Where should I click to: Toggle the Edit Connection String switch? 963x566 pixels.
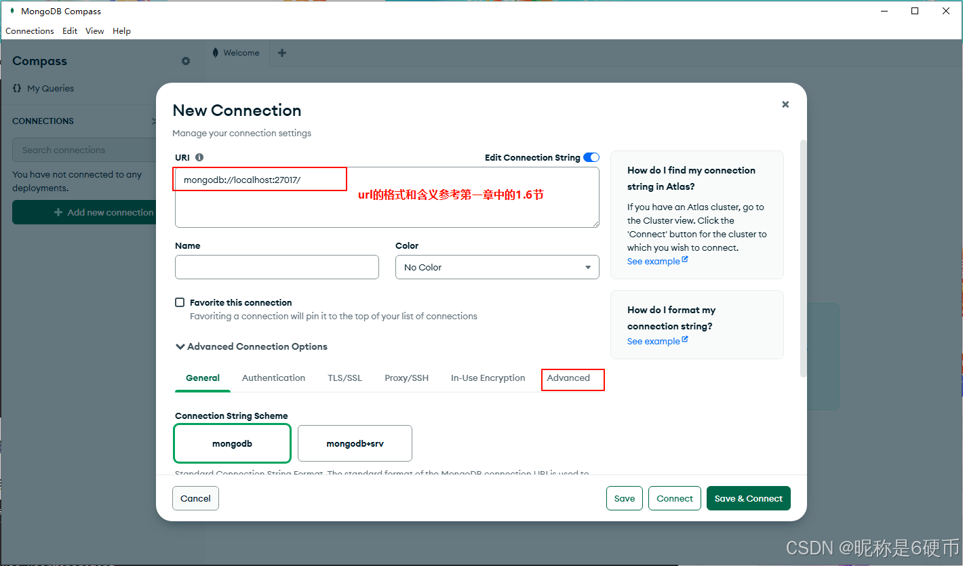click(591, 157)
